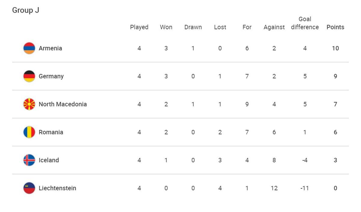Click the Iceland flag icon

[29, 160]
